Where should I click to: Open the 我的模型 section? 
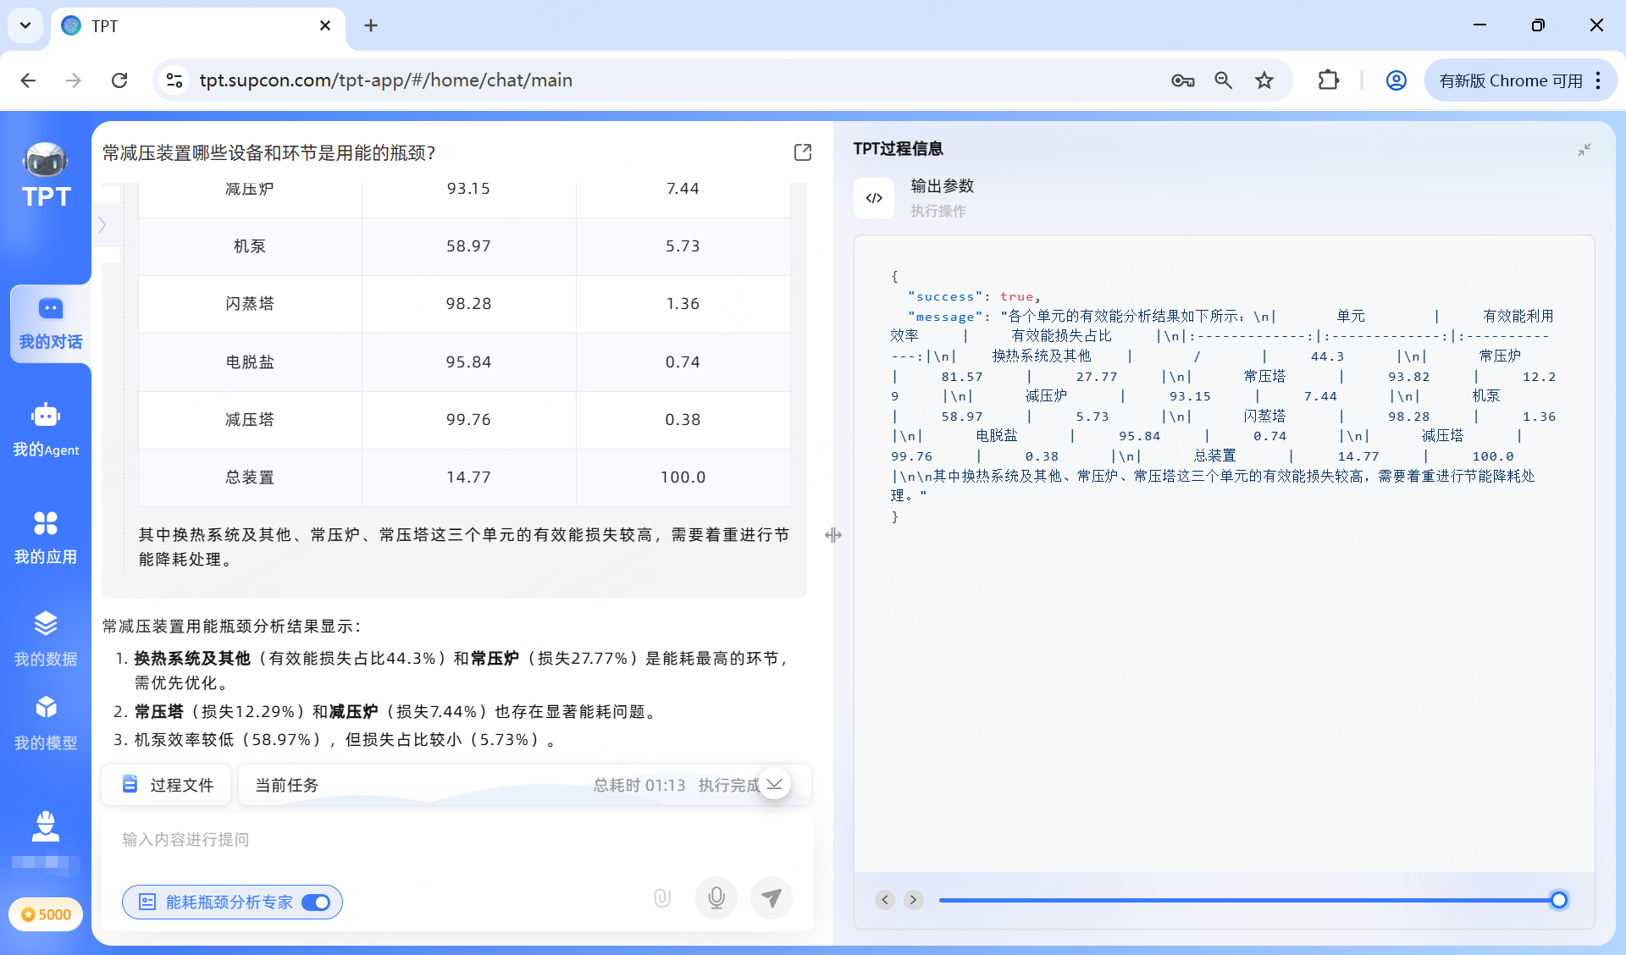pos(47,721)
